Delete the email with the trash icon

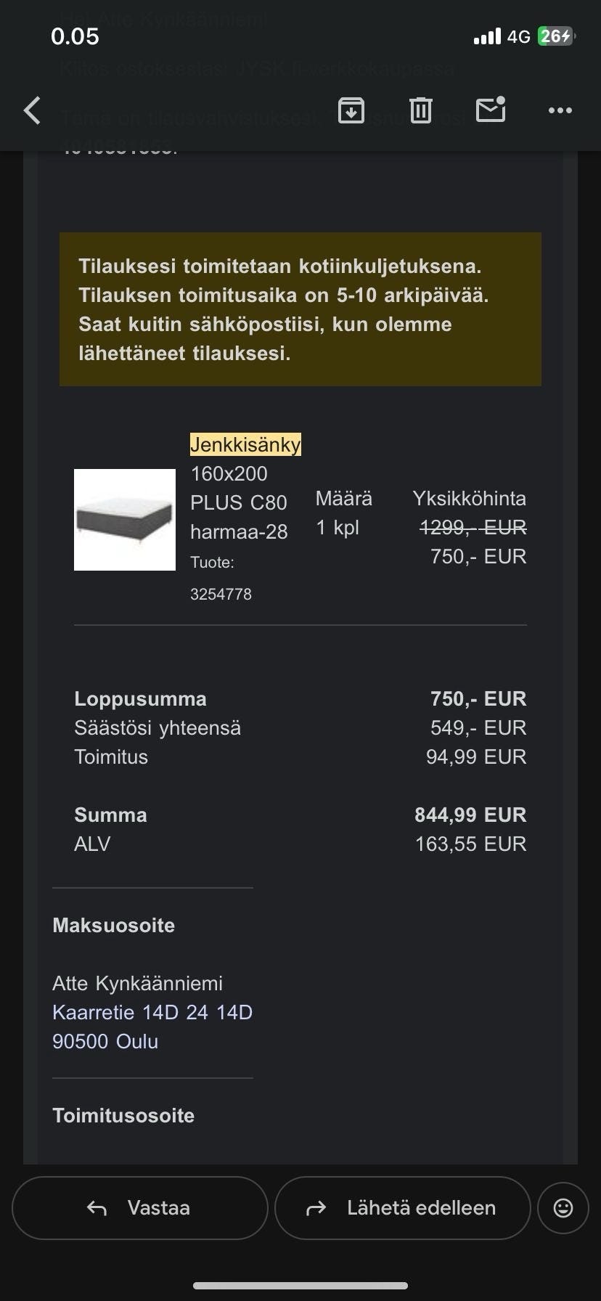pos(421,110)
